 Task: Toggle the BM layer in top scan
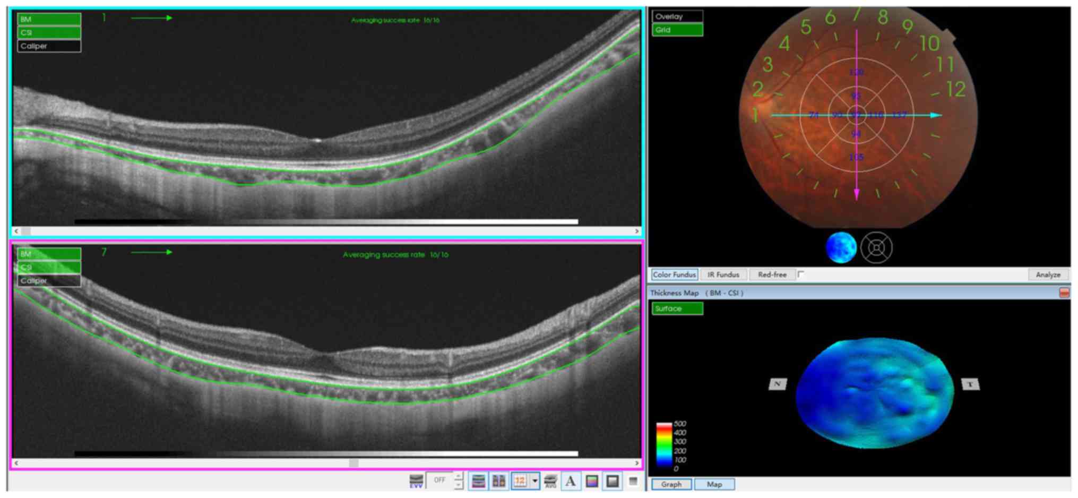(x=49, y=19)
